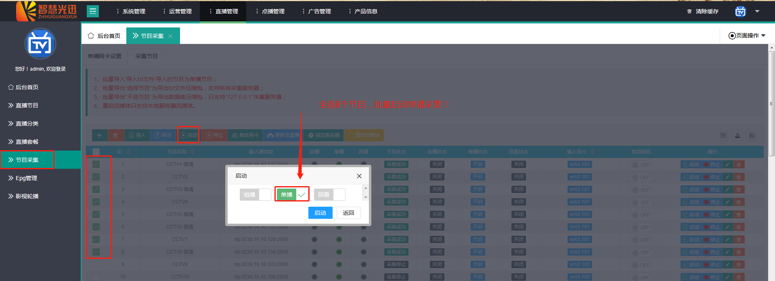Click the home icon tab 后台首页

pyautogui.click(x=104, y=36)
